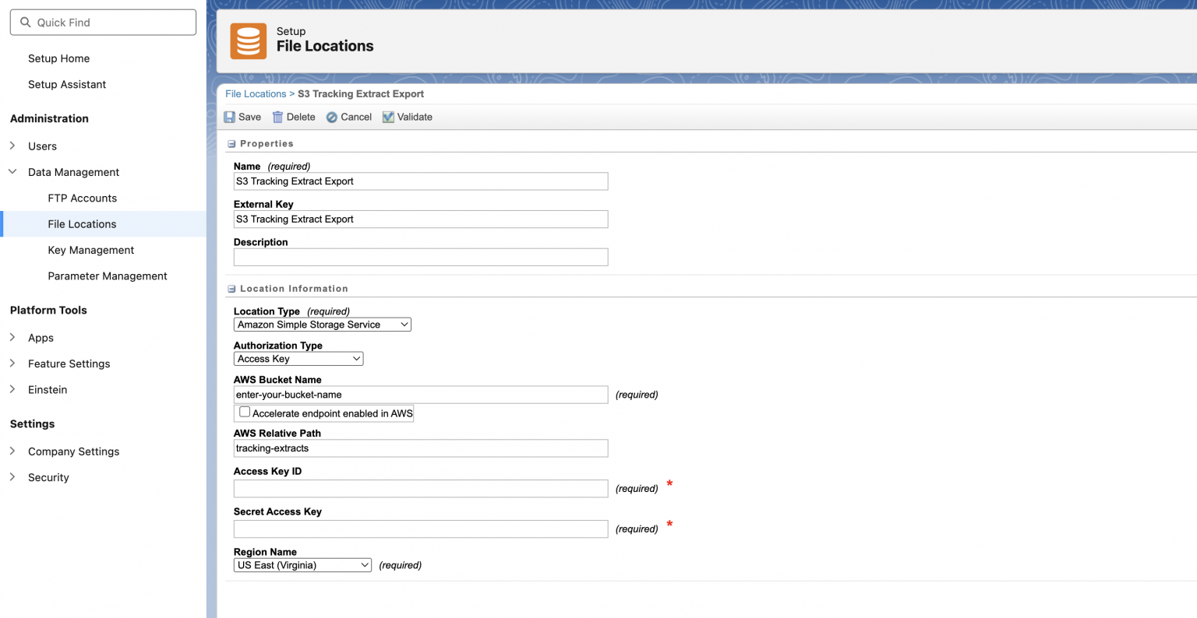
Task: Click the Quick Find search field
Action: [103, 23]
